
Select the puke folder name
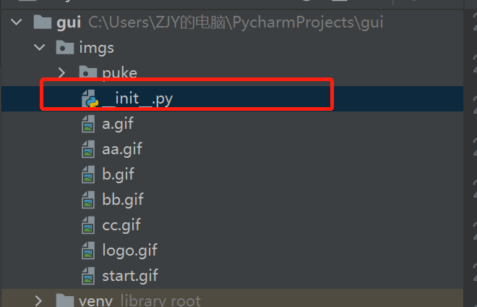point(119,73)
